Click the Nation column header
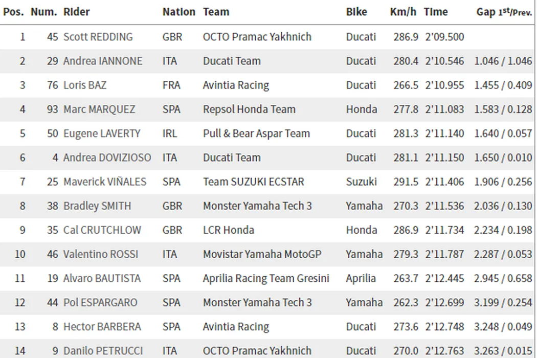Viewport: 537px width, 358px height. [x=178, y=12]
